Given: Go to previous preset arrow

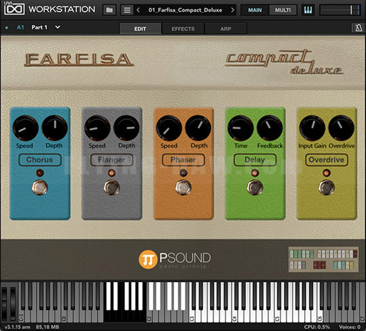Looking at the screenshot, I should 138,10.
